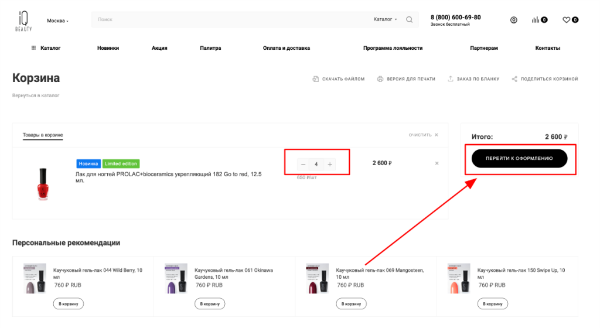Image resolution: width=600 pixels, height=328 pixels.
Task: Click Скачать файлом link
Action: click(343, 79)
